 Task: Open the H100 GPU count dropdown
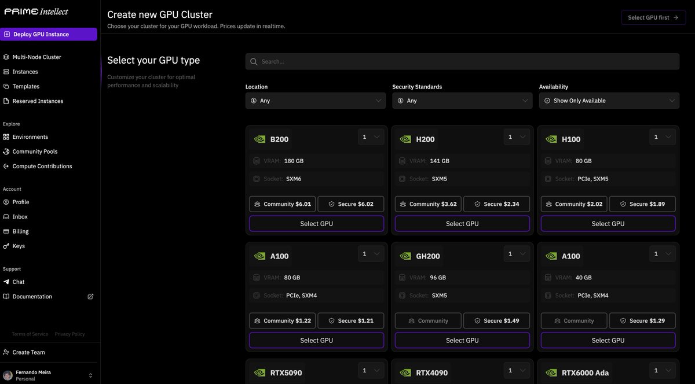point(663,137)
